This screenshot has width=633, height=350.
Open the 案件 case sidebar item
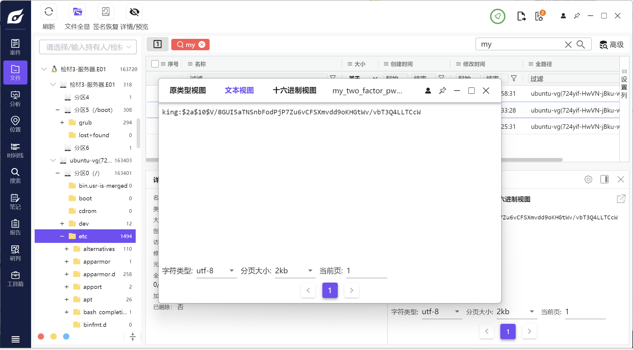[15, 47]
